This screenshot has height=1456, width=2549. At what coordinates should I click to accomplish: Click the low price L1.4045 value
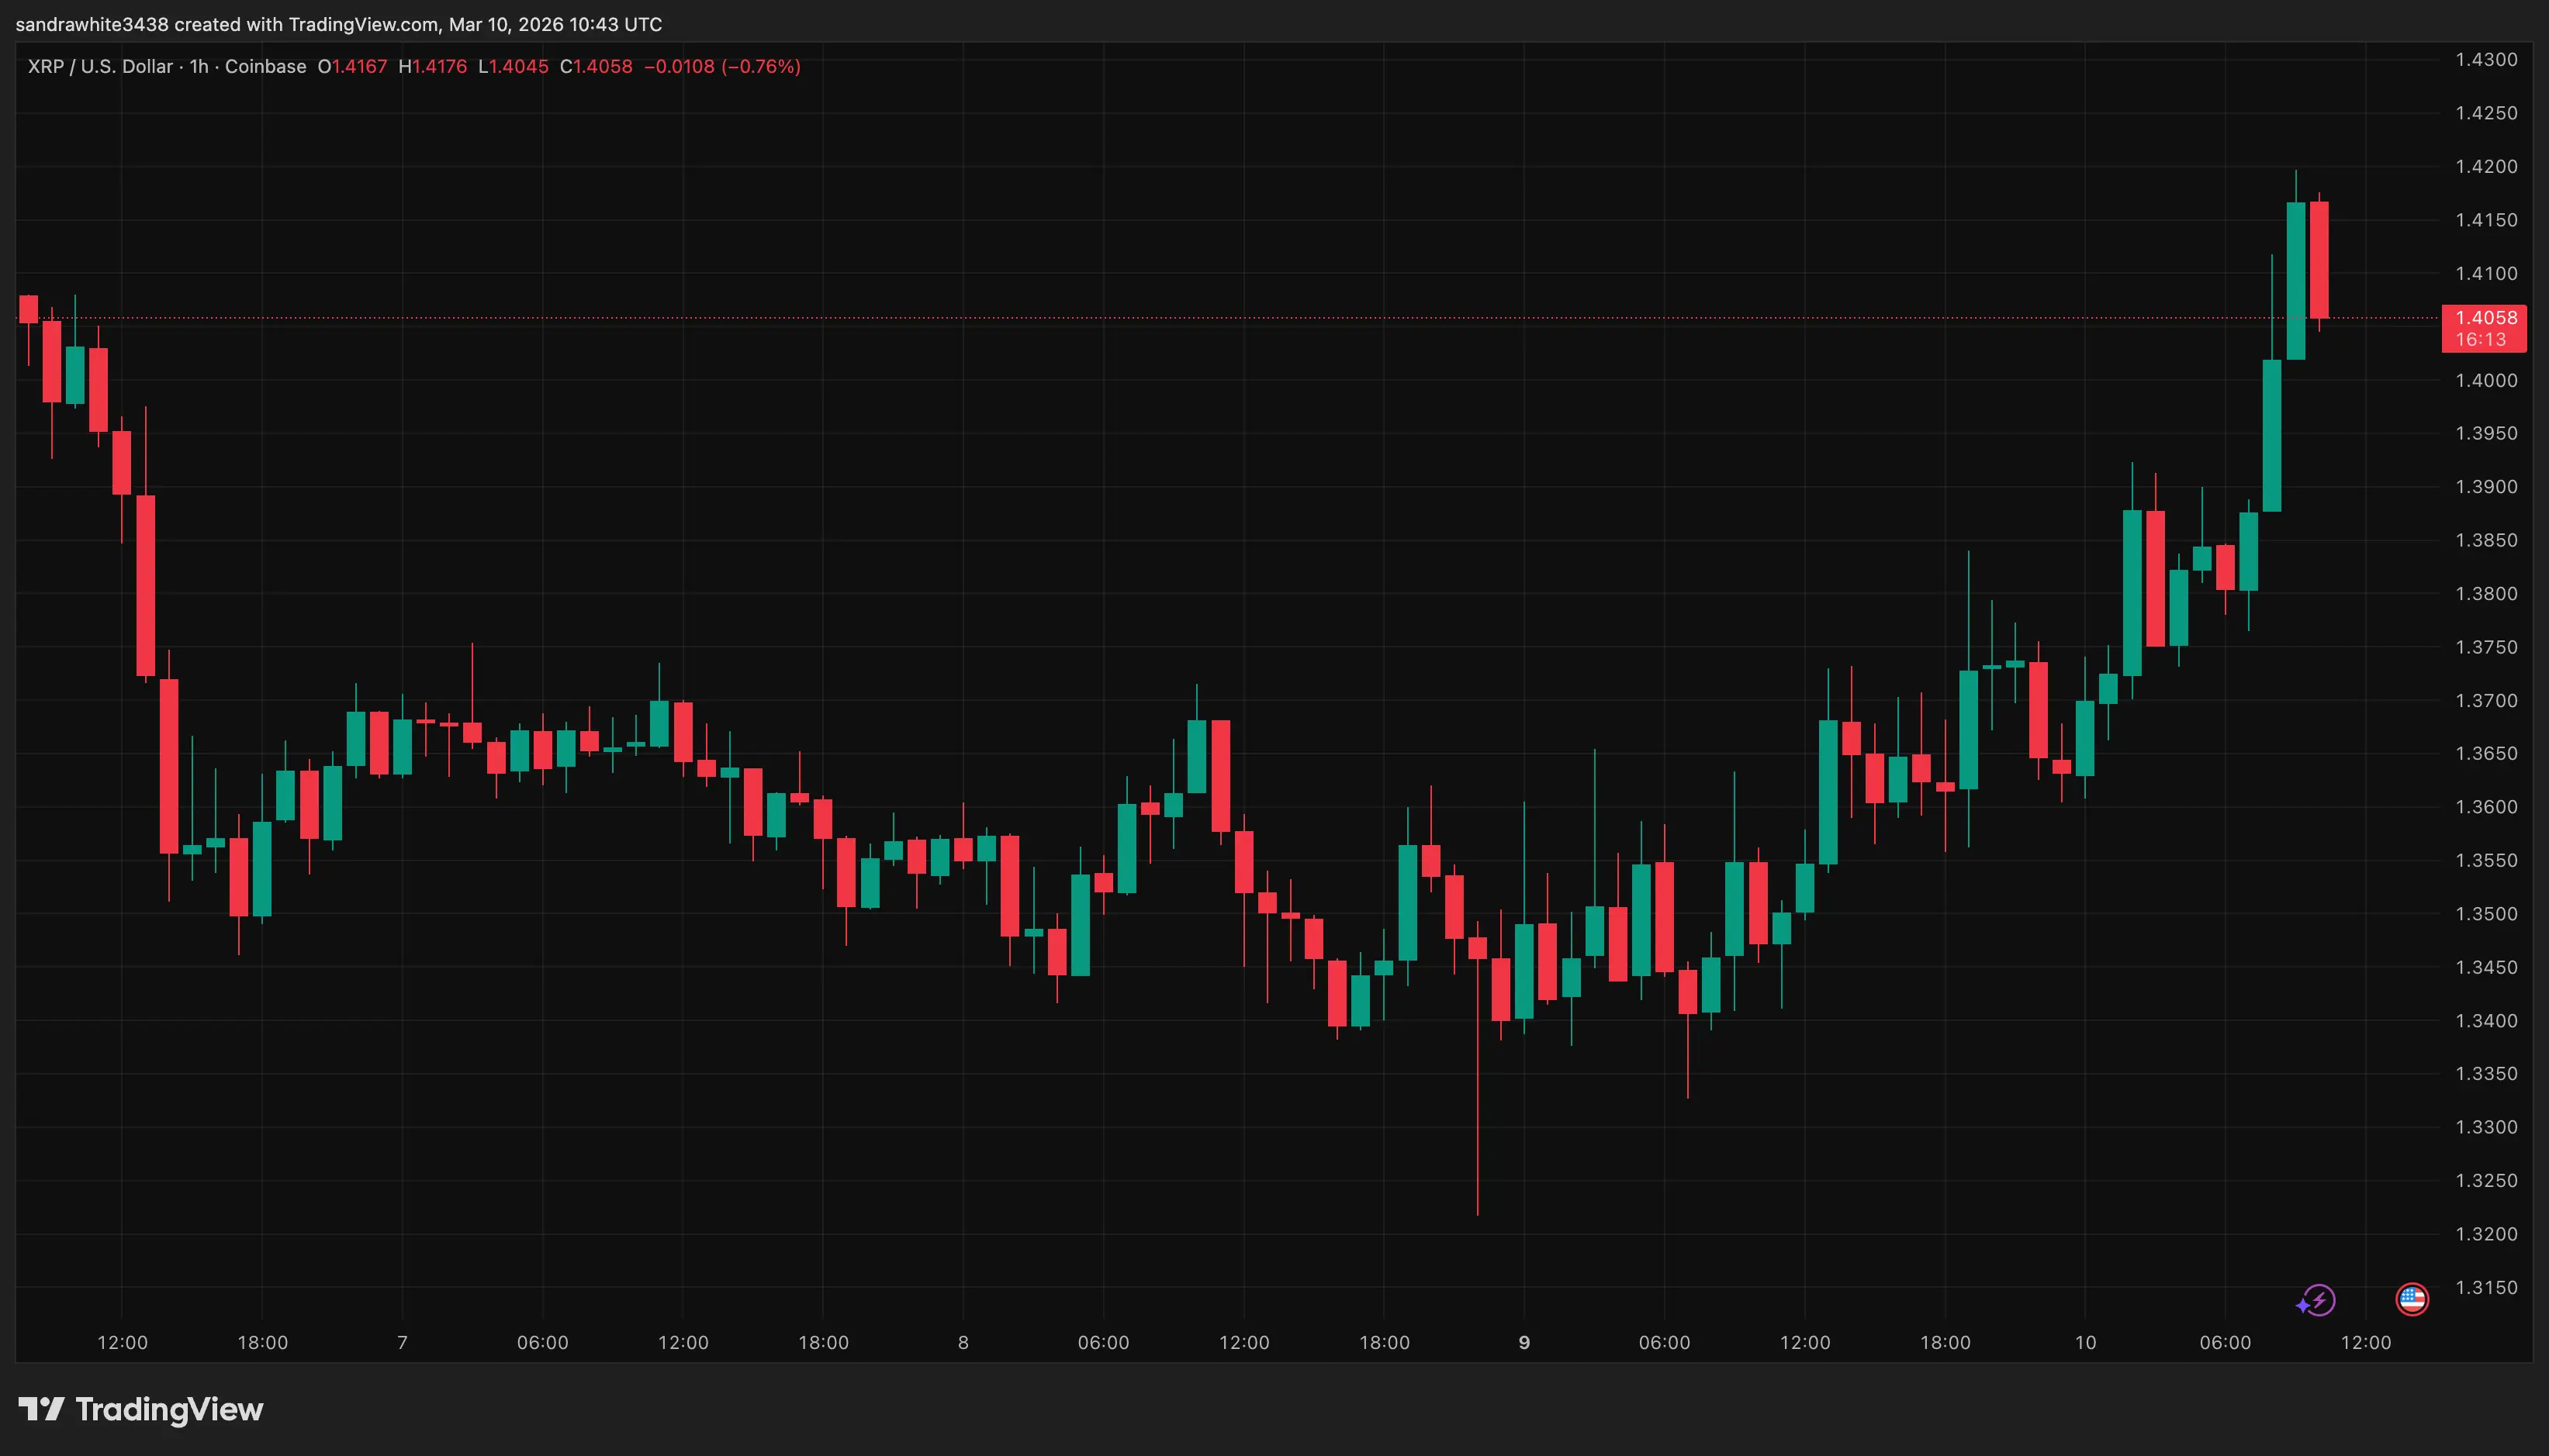click(514, 66)
